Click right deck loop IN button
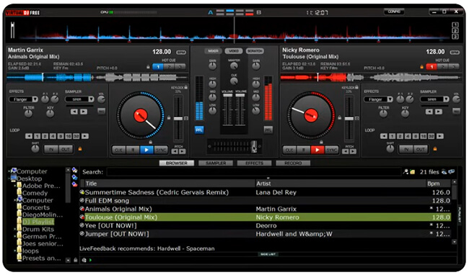This screenshot has height=275, width=469. [x=406, y=149]
